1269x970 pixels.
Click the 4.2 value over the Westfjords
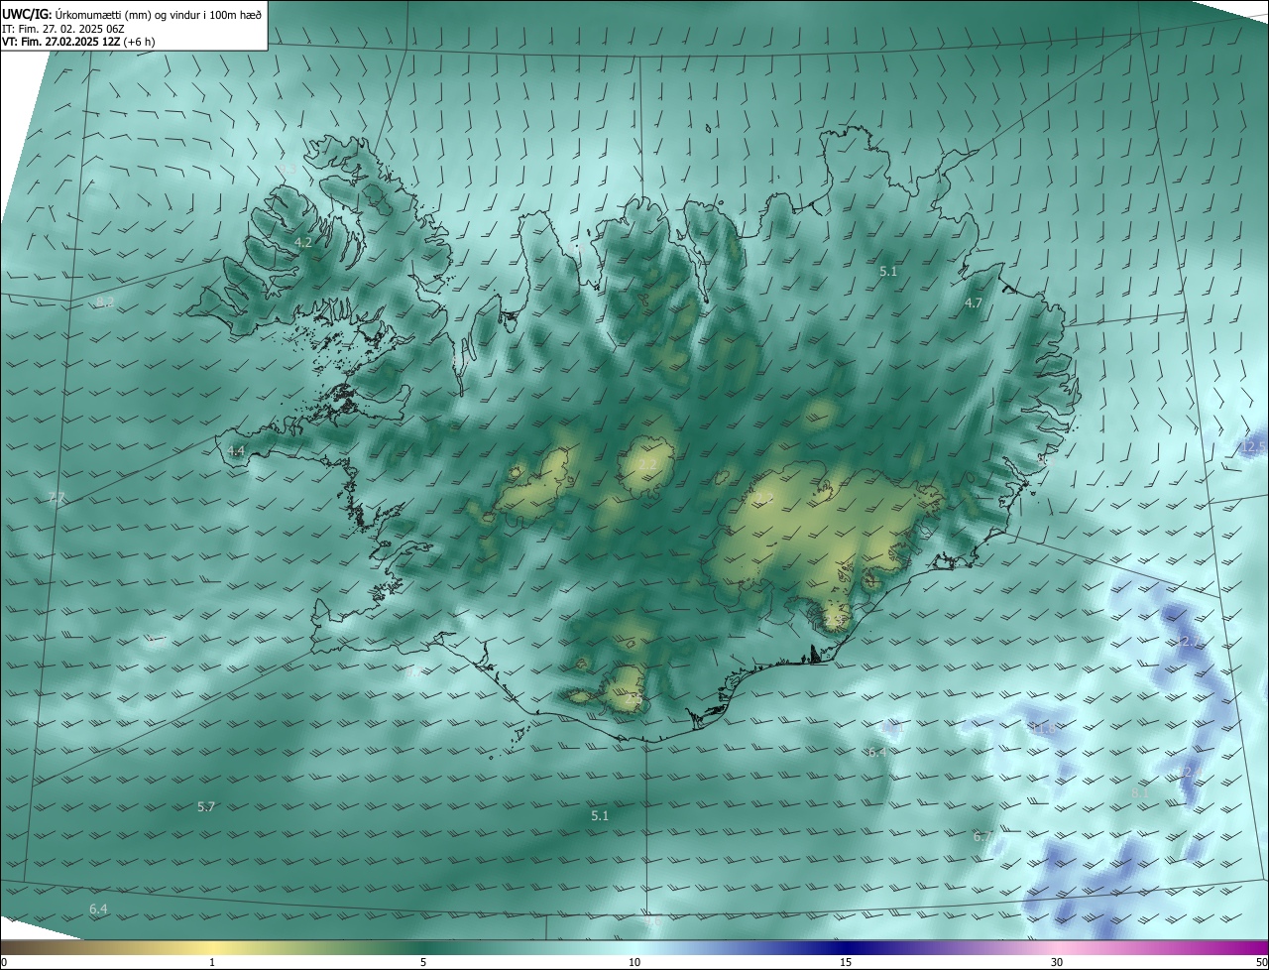point(303,242)
